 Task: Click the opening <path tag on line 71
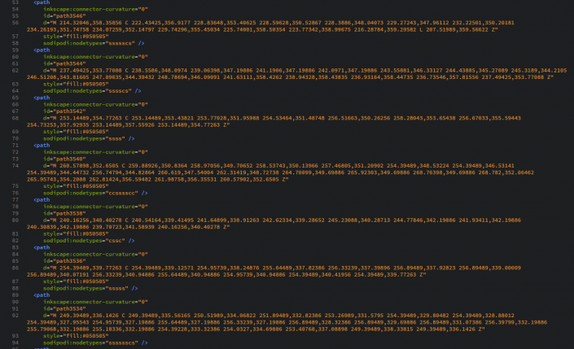pos(42,146)
